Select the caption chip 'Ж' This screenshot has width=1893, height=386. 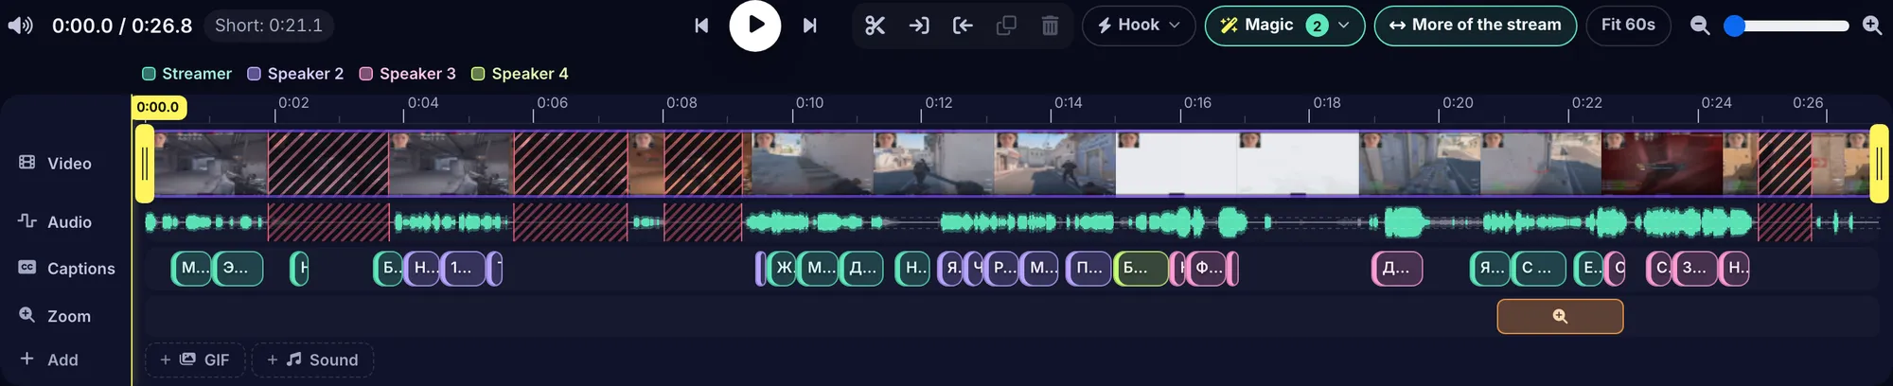click(x=784, y=269)
